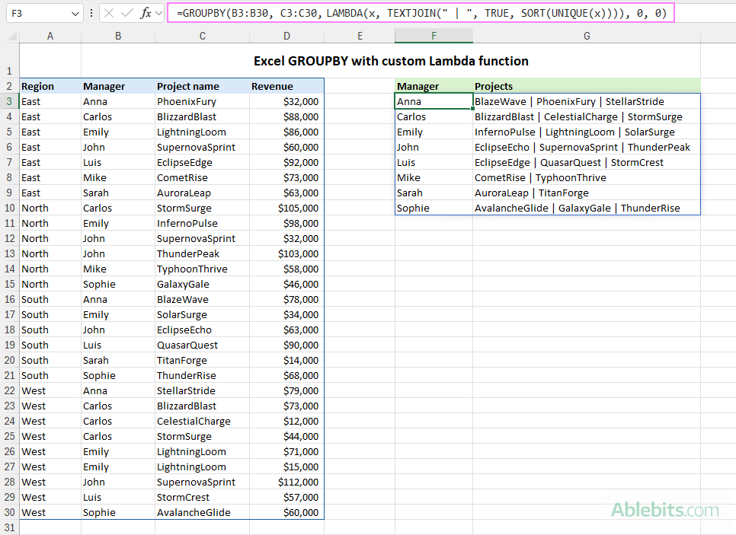Click 'InfernoPulse | LightningLoom | SolarSurge' cell
736x535 pixels.
click(x=587, y=132)
